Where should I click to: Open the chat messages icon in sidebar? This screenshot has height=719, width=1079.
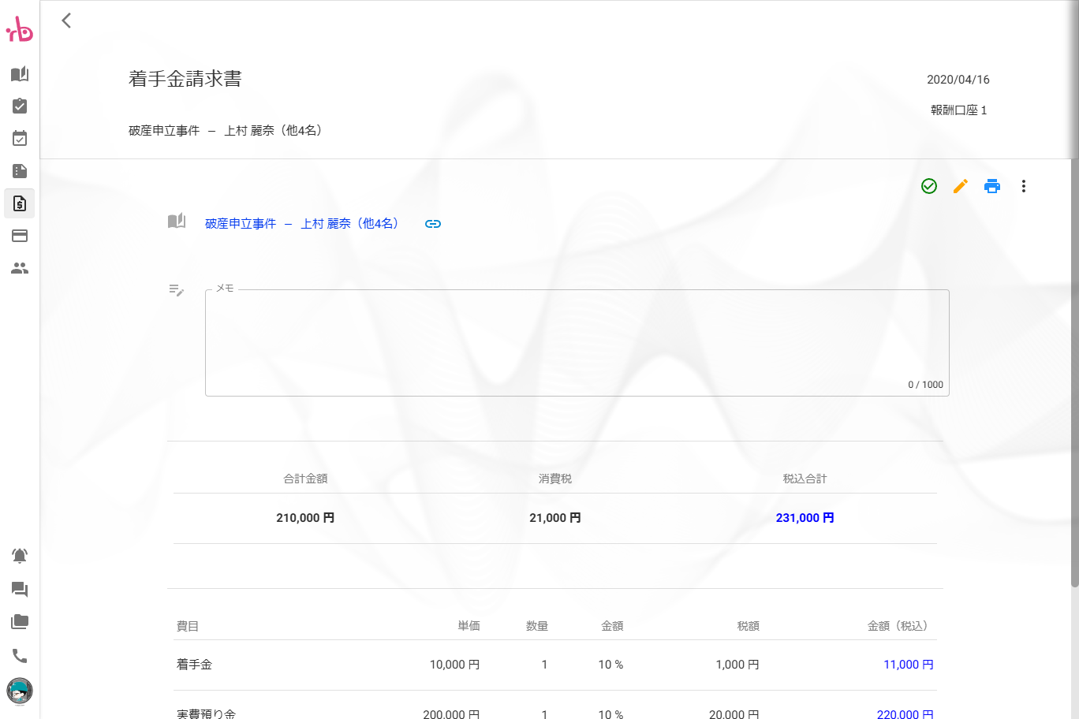click(20, 589)
